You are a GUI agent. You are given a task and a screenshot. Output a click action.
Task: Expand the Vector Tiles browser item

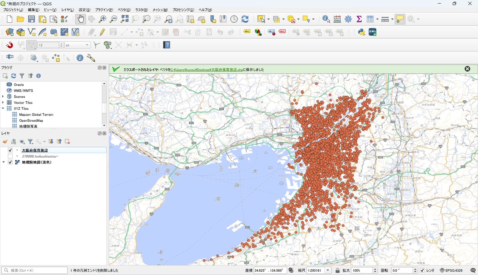click(x=3, y=102)
